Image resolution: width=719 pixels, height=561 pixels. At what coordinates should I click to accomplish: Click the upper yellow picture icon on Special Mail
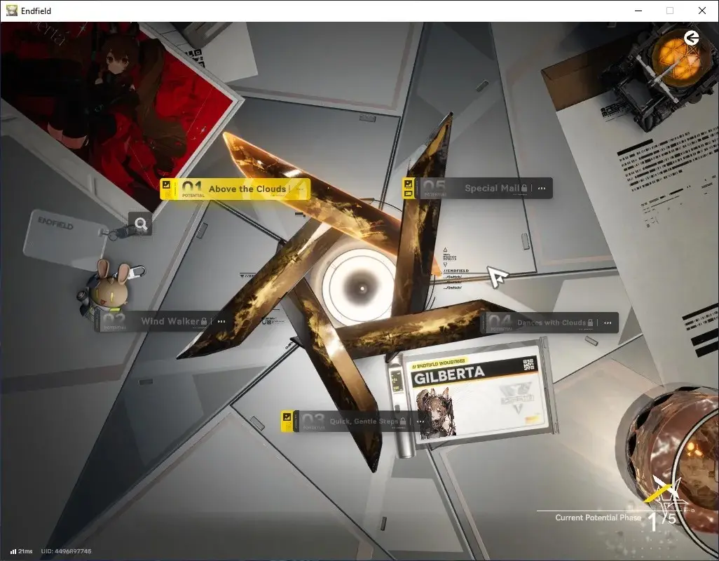408,184
